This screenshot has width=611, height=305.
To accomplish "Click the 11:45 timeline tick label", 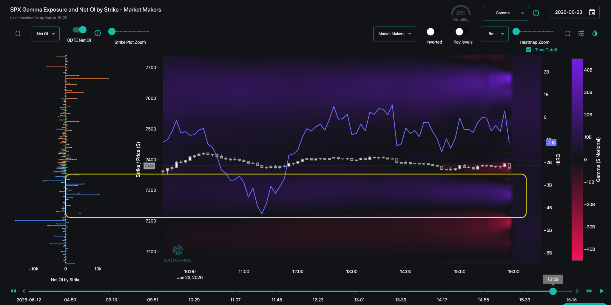I will click(x=277, y=300).
